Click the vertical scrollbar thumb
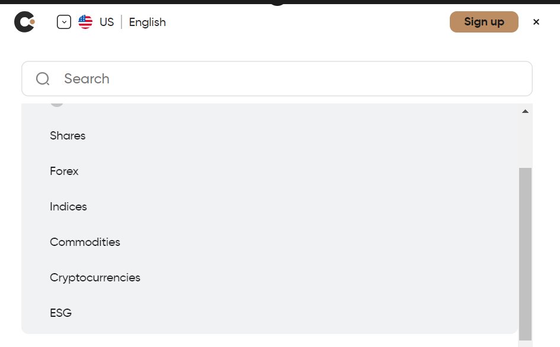The height and width of the screenshot is (347, 560). click(525, 254)
